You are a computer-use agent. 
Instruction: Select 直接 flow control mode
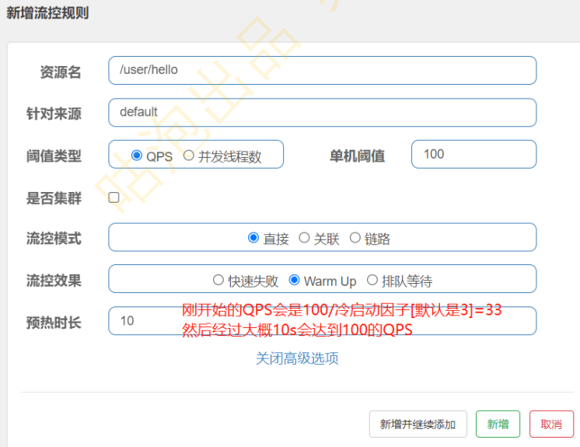tap(253, 238)
